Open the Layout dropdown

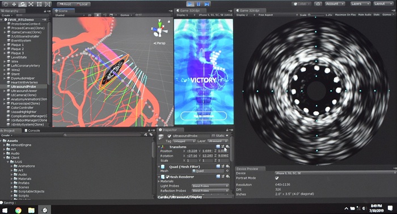point(383,4)
